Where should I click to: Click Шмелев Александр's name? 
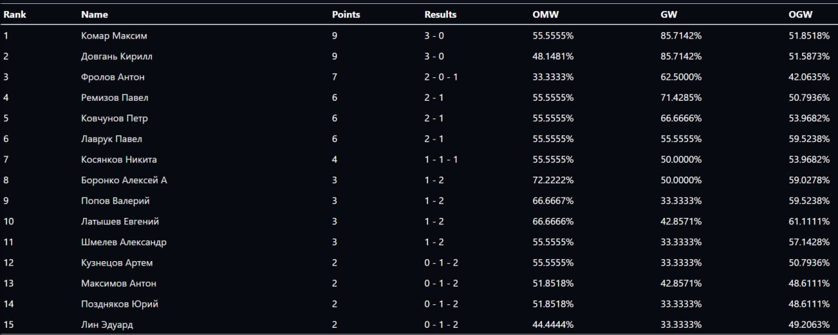pos(124,242)
